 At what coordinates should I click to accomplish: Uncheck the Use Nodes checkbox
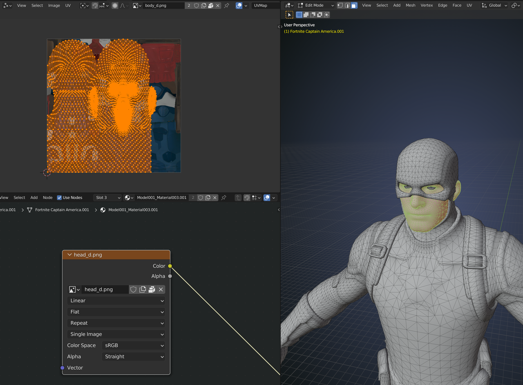tap(60, 197)
